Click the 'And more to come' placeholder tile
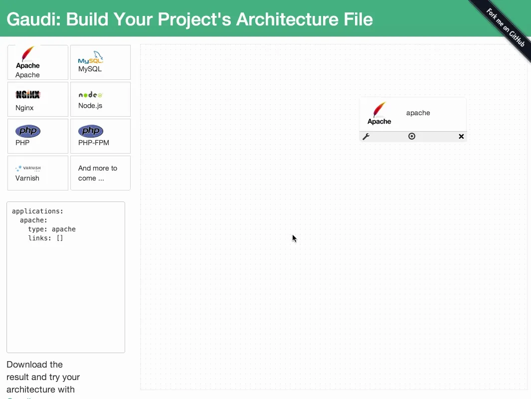 (100, 173)
